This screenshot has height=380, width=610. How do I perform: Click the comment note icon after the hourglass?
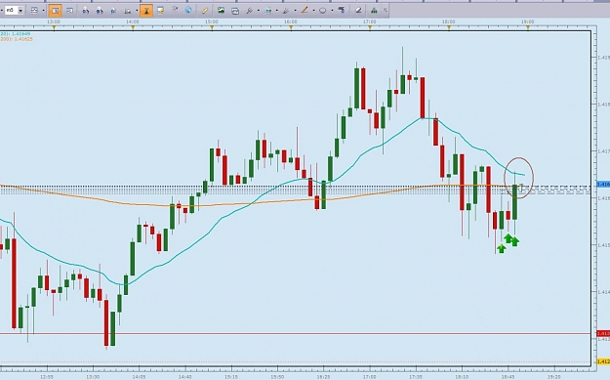(160, 11)
